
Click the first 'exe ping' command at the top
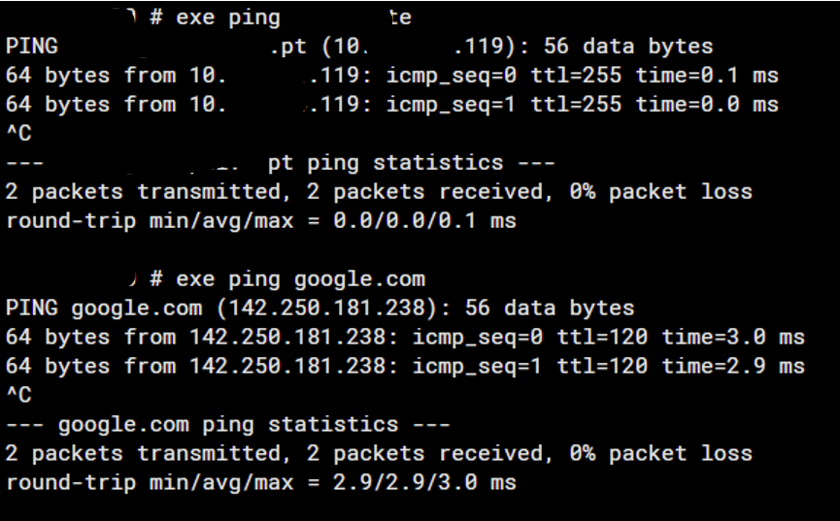tap(228, 17)
